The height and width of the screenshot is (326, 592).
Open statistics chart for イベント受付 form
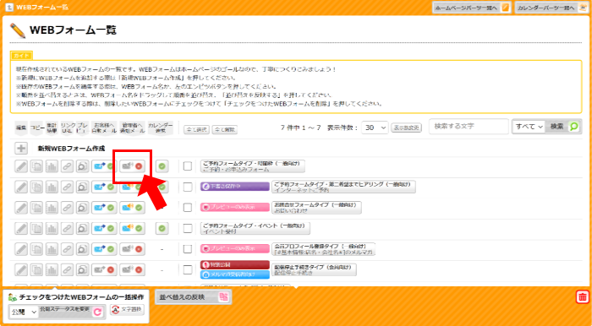pos(52,228)
